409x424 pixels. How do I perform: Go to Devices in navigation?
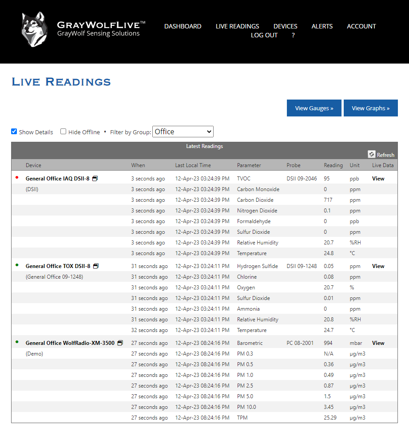click(285, 26)
